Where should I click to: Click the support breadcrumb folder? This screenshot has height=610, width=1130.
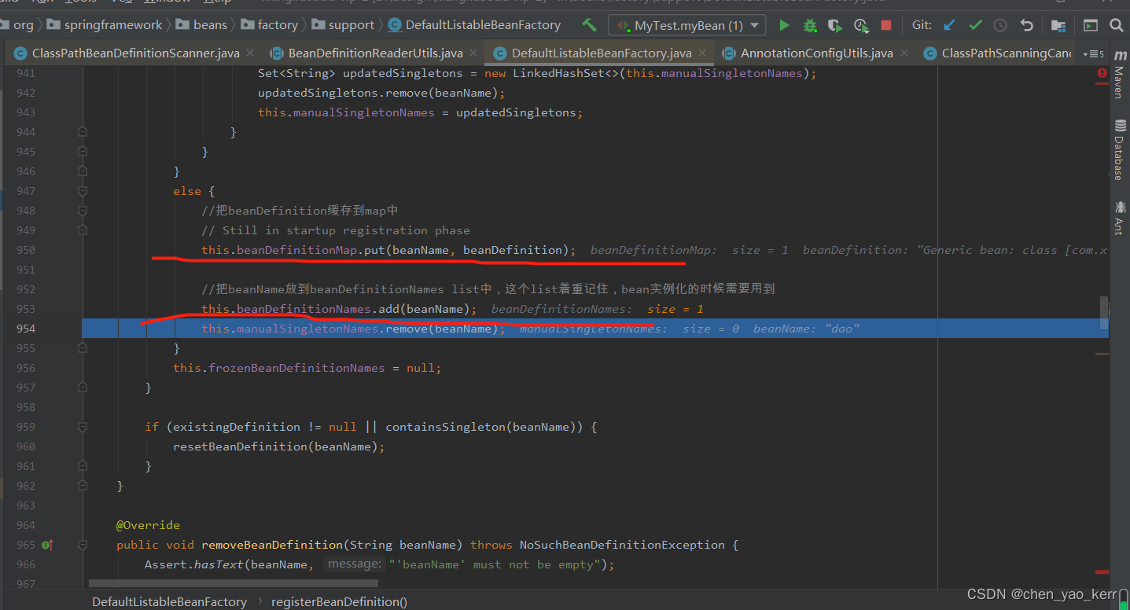[x=343, y=25]
